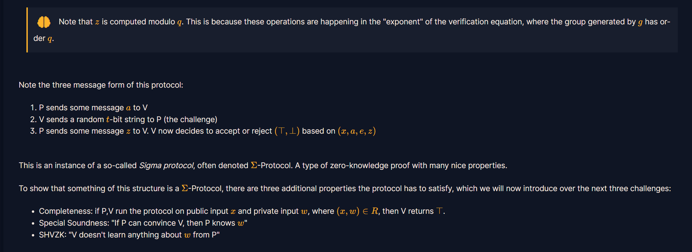
Task: Click list item about random t-bit string
Action: (x=128, y=119)
